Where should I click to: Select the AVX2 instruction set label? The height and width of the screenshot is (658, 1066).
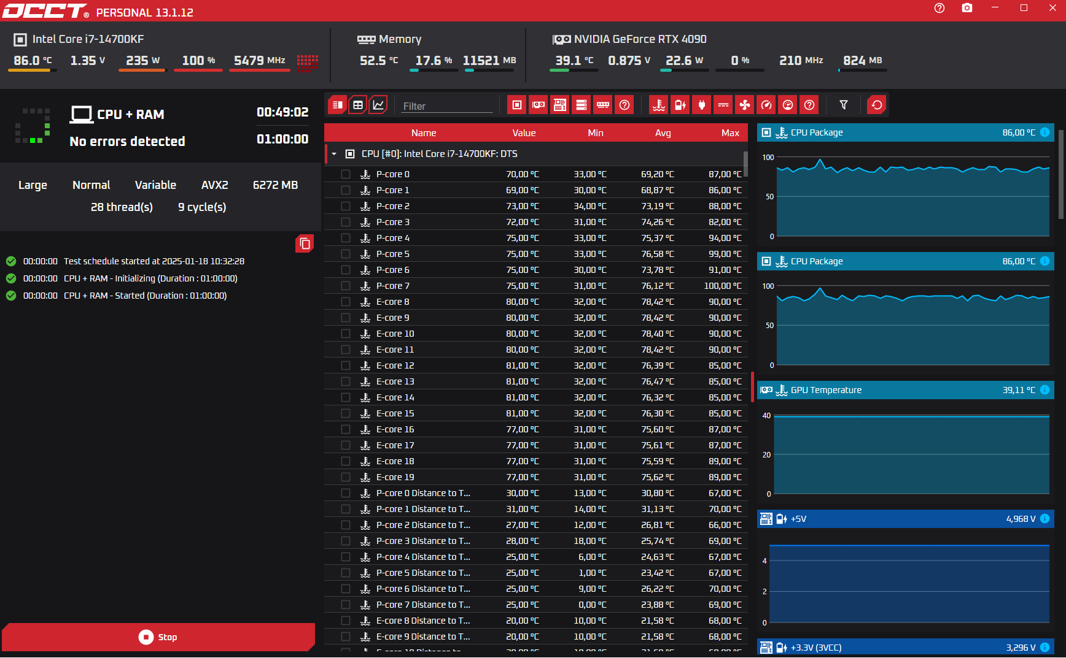point(214,185)
